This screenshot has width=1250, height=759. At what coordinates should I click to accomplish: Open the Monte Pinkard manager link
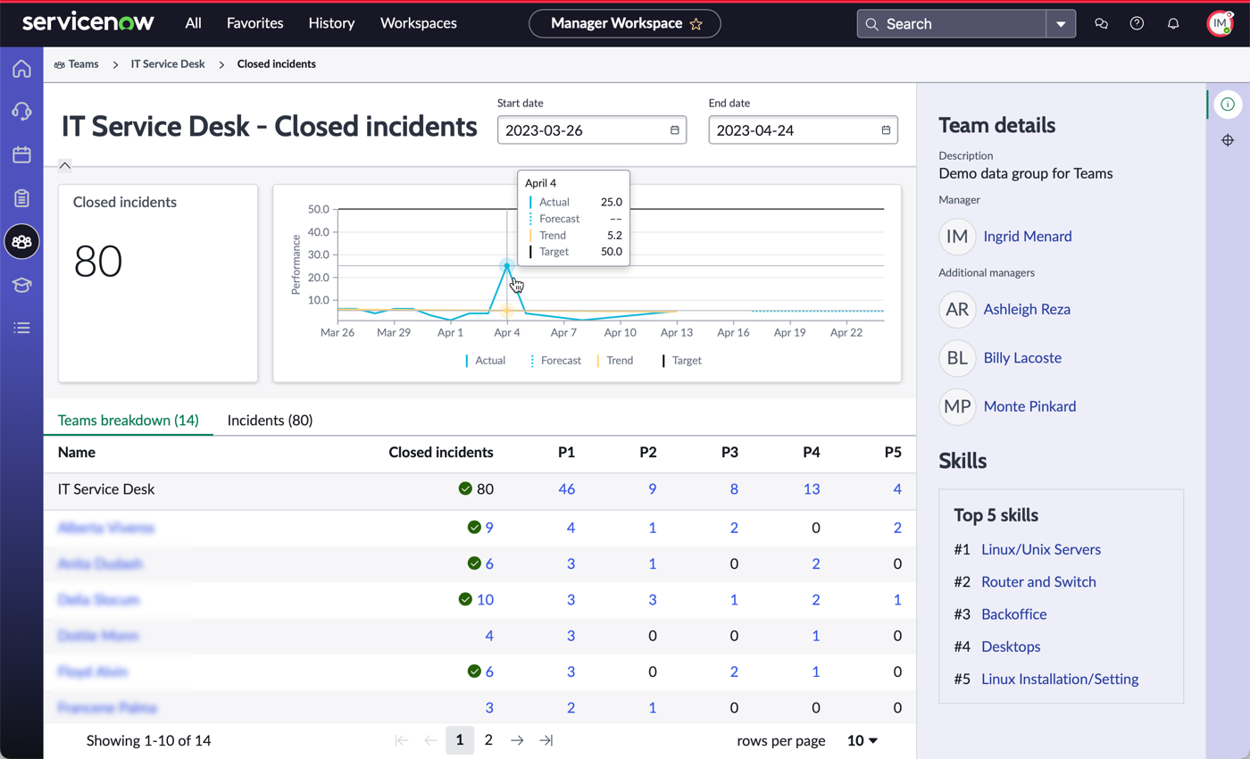pos(1029,406)
